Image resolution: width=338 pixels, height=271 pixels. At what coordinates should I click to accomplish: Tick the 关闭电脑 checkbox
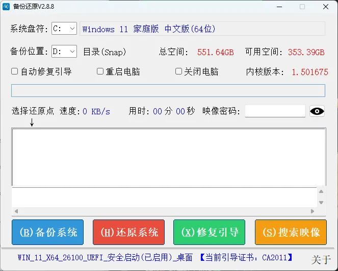coord(178,71)
